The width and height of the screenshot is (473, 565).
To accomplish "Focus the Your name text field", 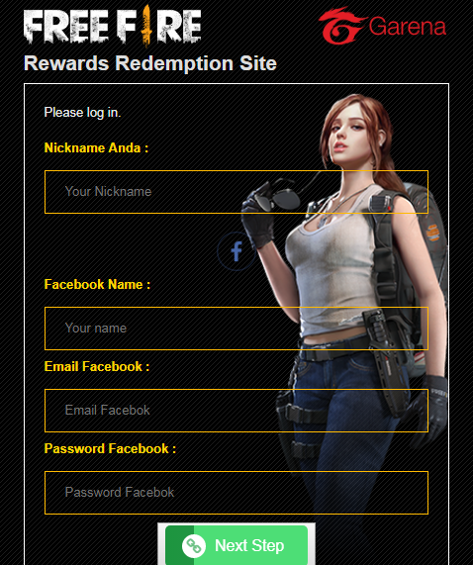I will (x=236, y=329).
